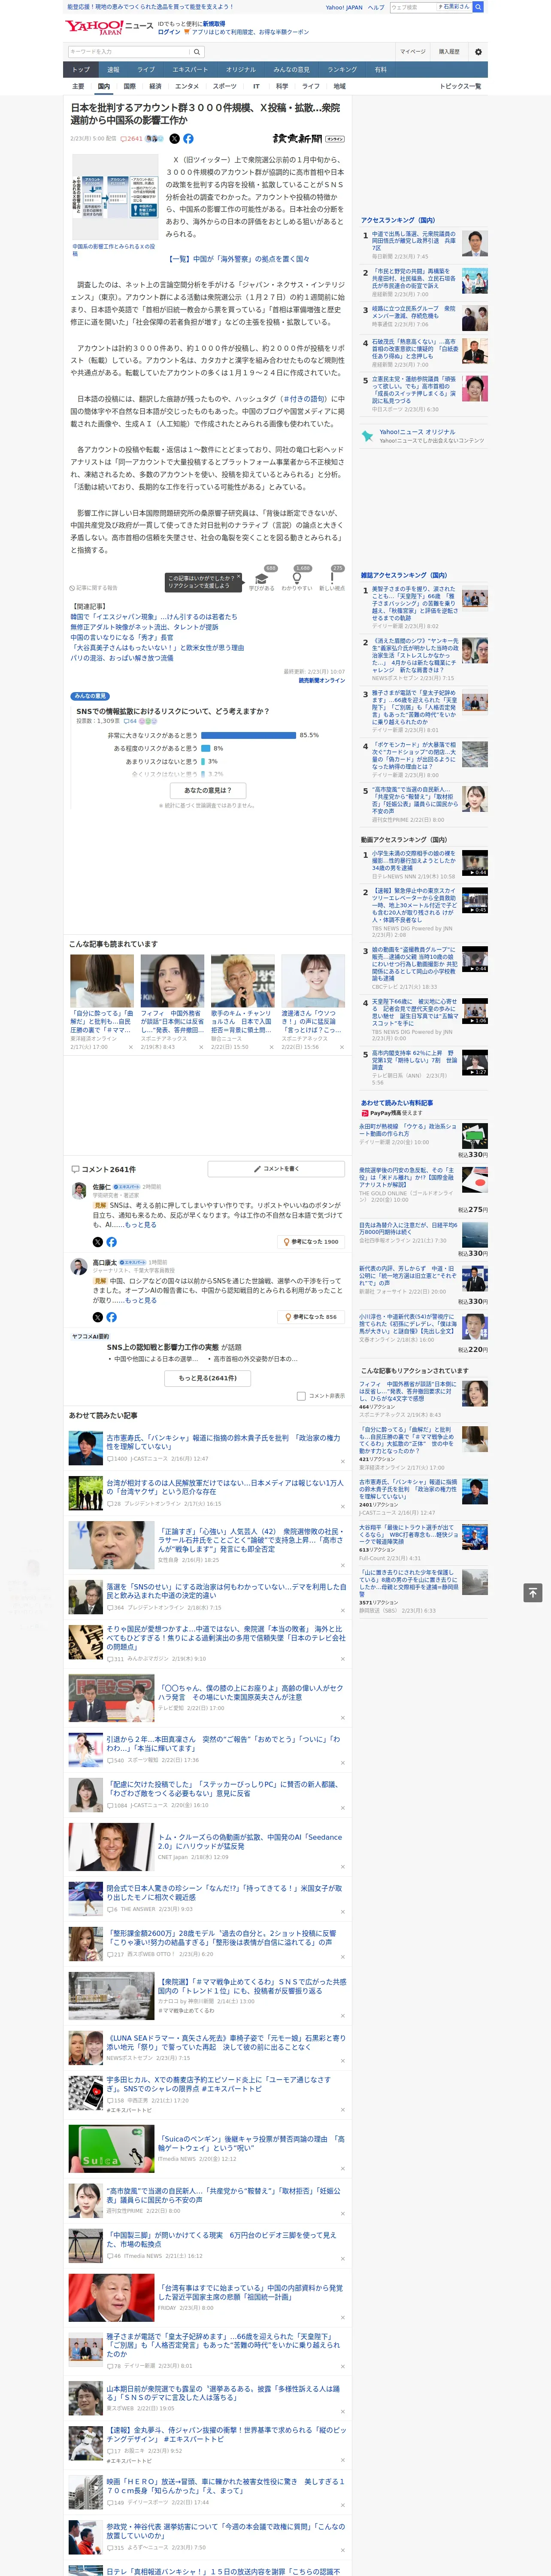Click the あなたの意見は？ poll button

[x=208, y=790]
